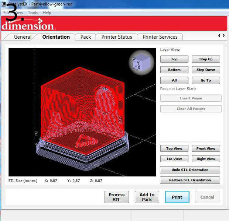Click the 'X: 0.87' size value
This screenshot has width=229, height=221.
coord(51,180)
